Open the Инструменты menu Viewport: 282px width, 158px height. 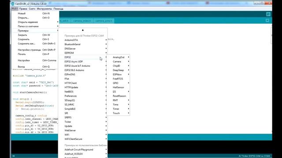tap(44, 9)
